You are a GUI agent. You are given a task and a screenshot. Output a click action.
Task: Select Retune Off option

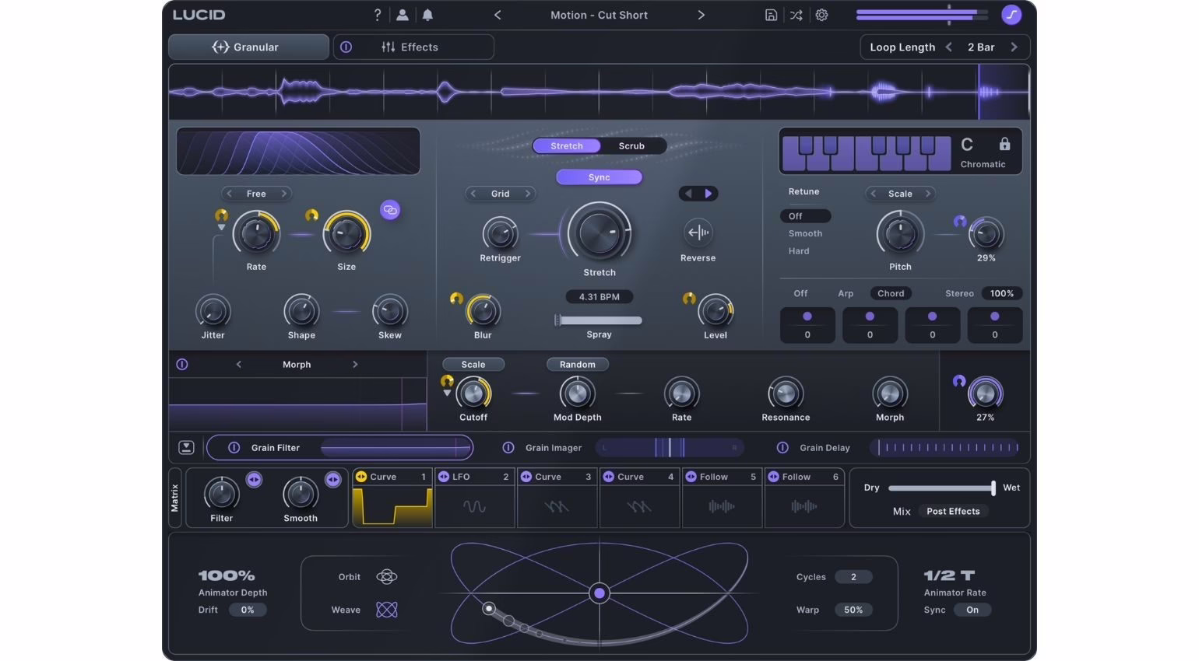click(x=805, y=216)
